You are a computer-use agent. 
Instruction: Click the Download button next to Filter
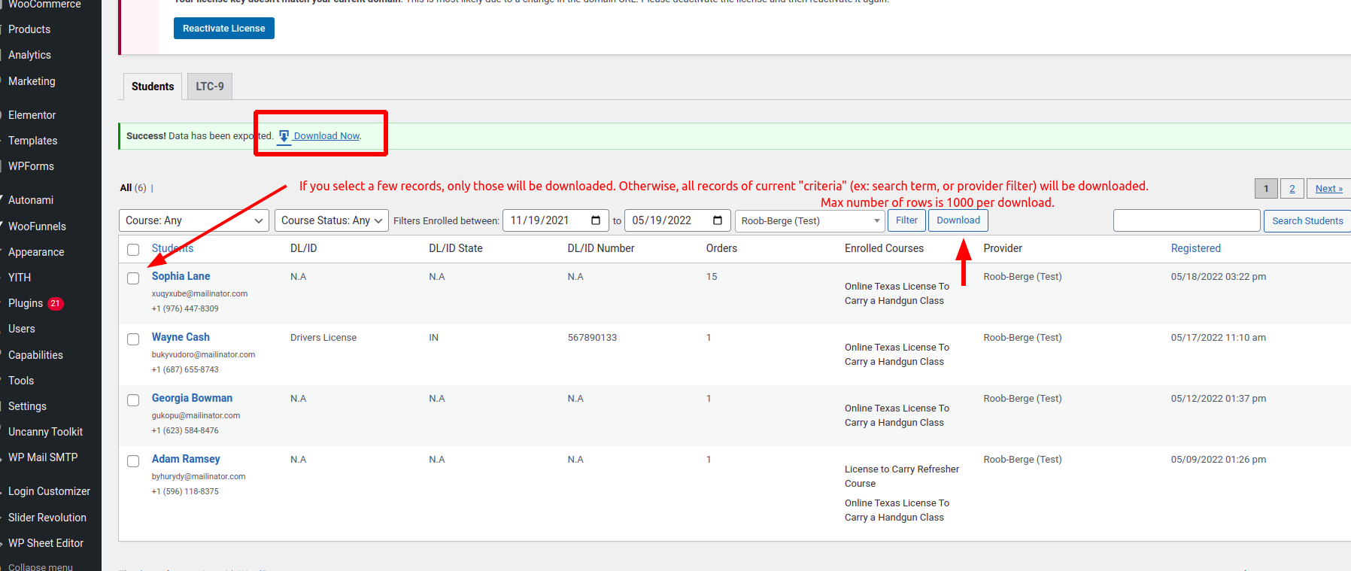coord(958,220)
